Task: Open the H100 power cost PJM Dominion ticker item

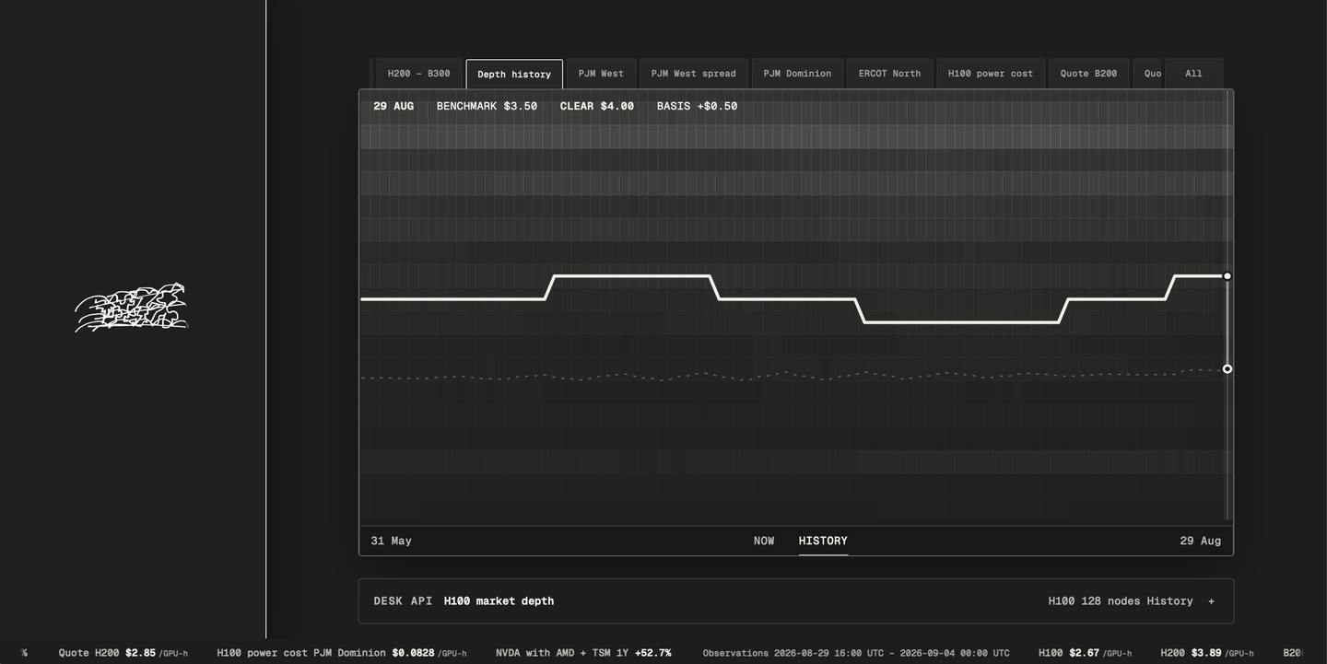Action: pos(342,653)
